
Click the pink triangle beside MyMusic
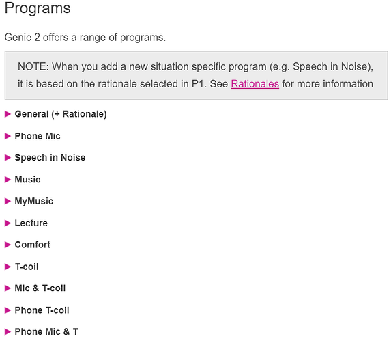coord(8,201)
